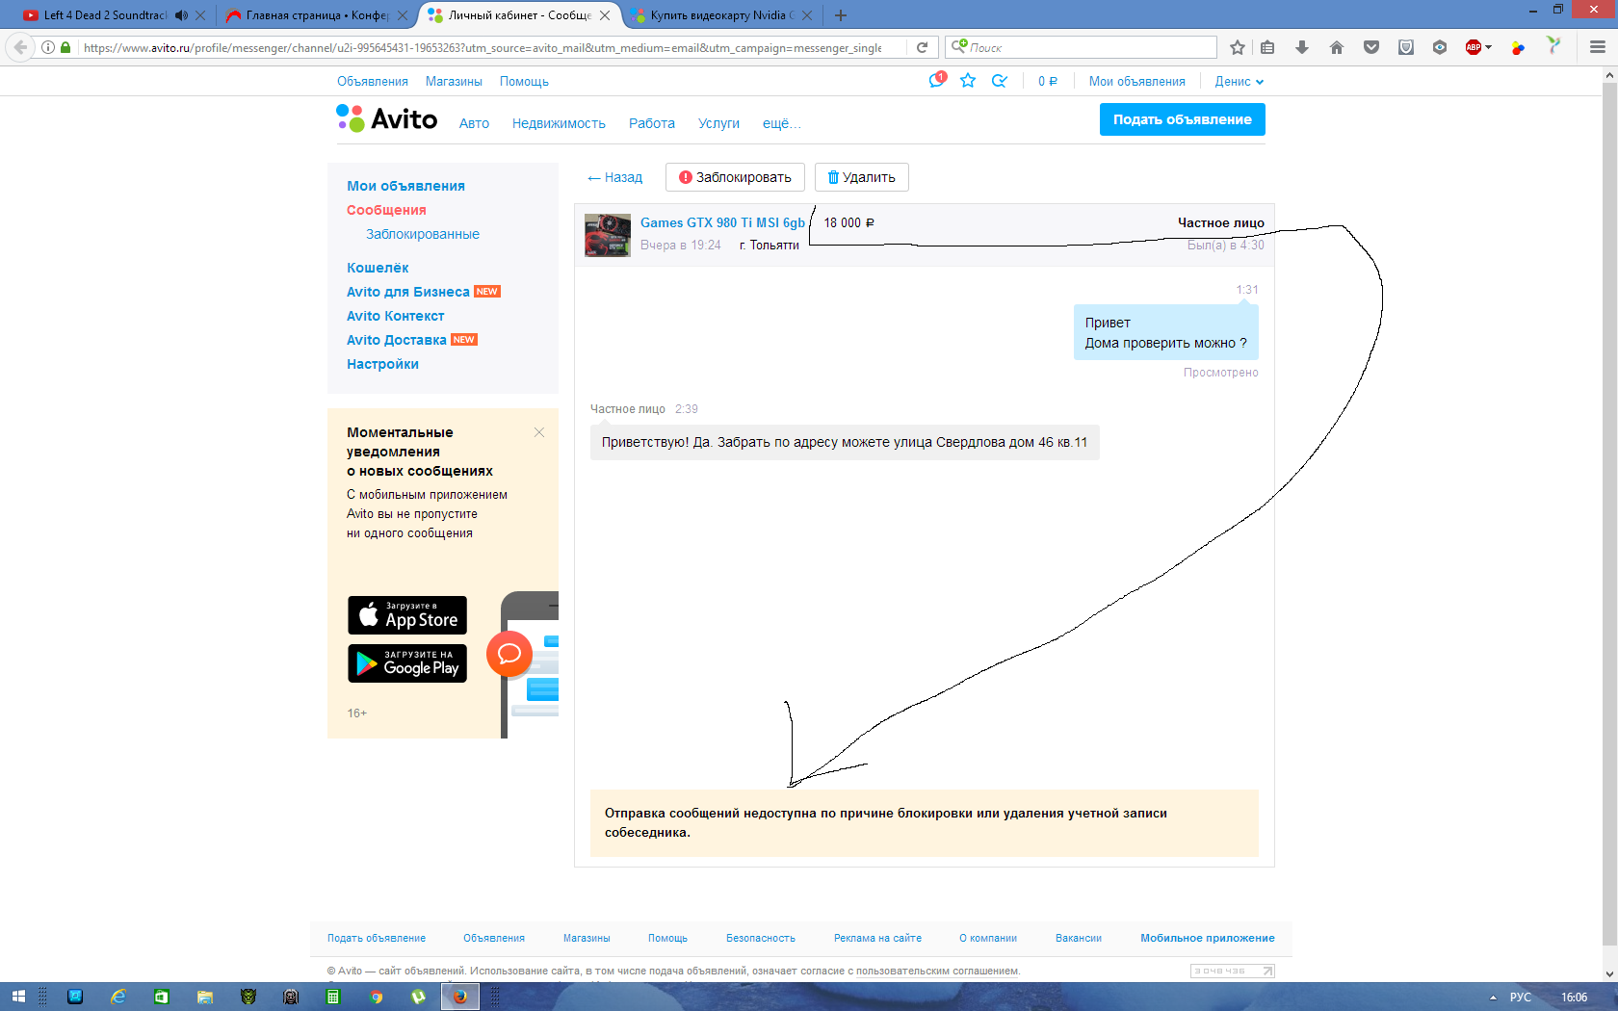Click the Удалить button

pos(862,177)
